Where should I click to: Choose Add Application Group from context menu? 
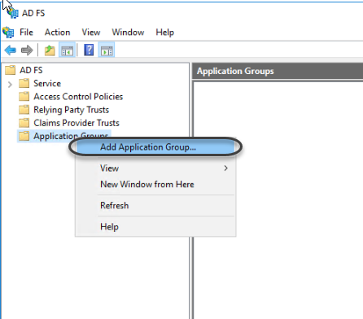click(x=155, y=146)
